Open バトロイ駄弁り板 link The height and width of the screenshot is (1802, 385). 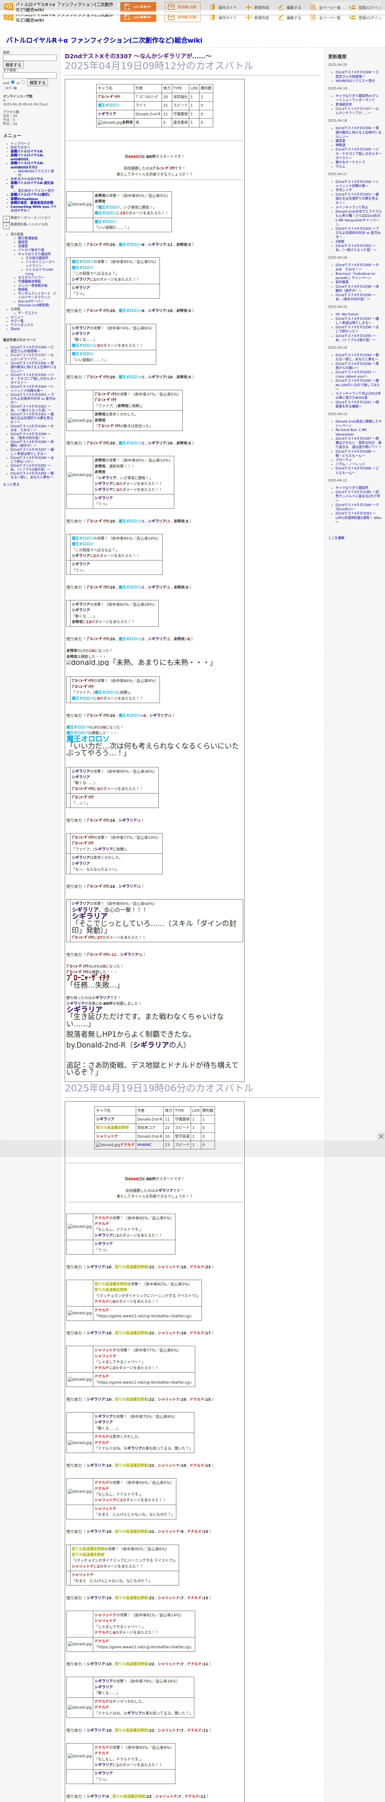pyautogui.click(x=31, y=250)
